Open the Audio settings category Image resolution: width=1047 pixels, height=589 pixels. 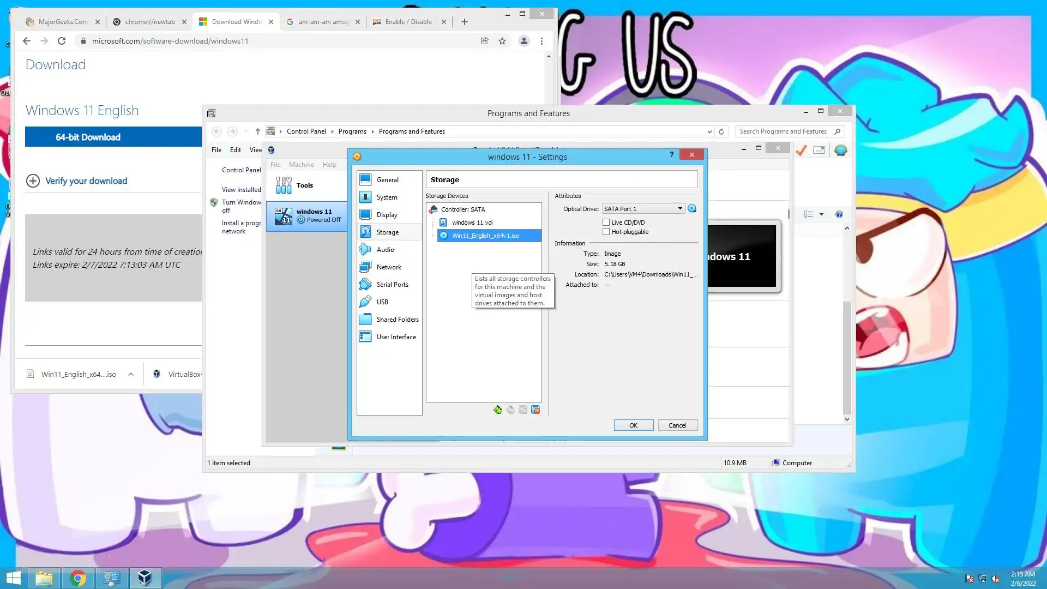(385, 250)
